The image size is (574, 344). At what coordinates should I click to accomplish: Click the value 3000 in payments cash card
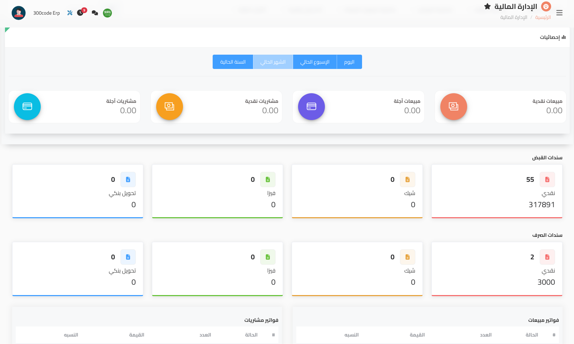pos(546,282)
